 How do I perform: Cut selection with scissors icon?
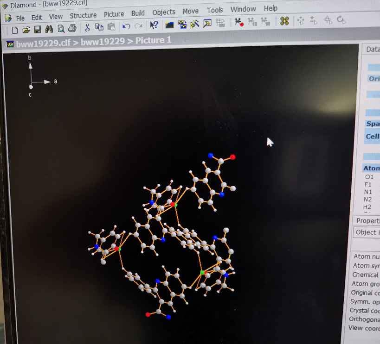[87, 27]
